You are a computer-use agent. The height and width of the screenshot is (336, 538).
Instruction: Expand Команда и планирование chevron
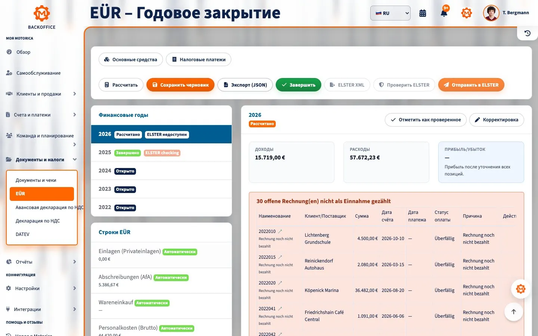click(75, 144)
